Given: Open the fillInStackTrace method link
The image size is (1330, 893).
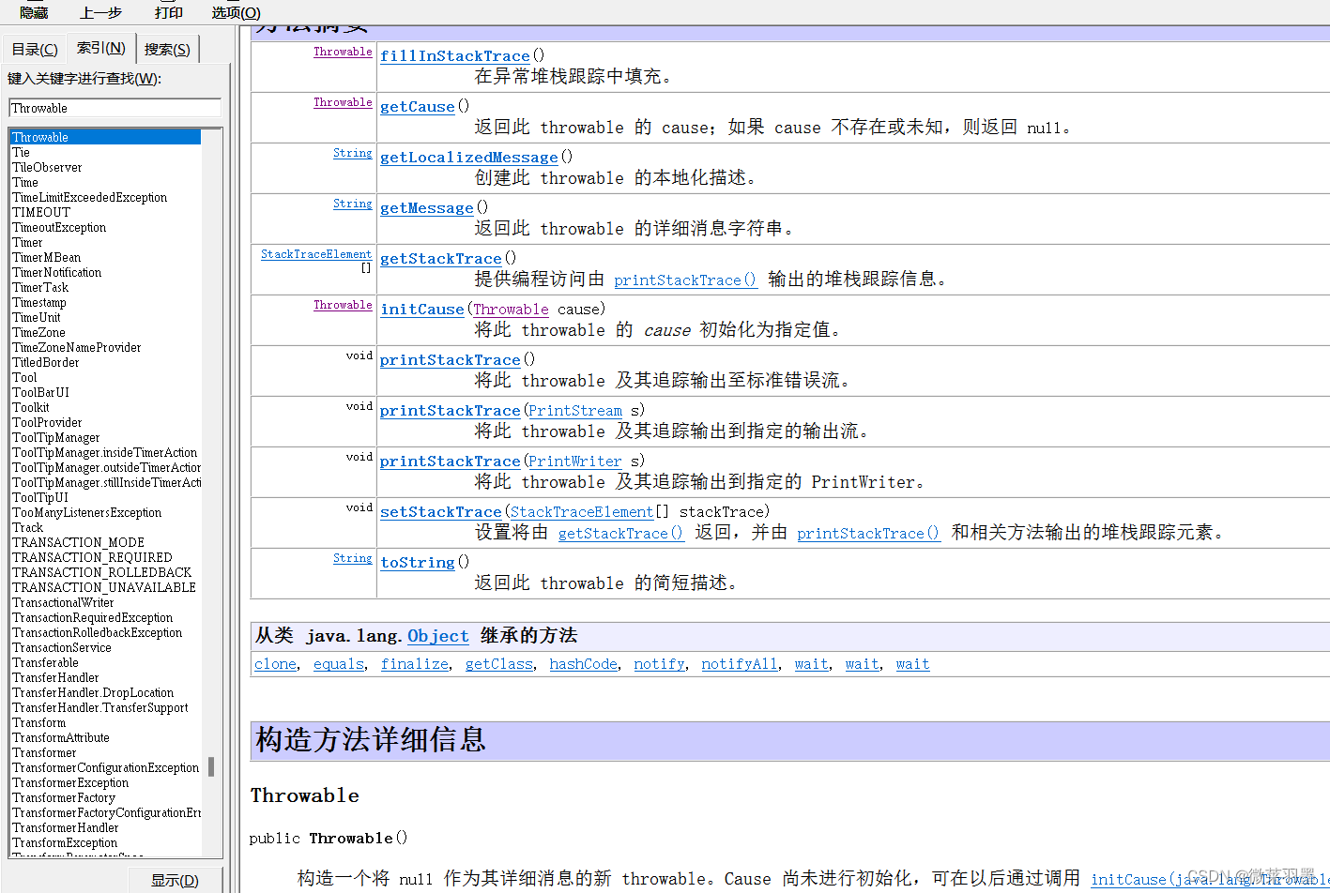Looking at the screenshot, I should (x=454, y=56).
